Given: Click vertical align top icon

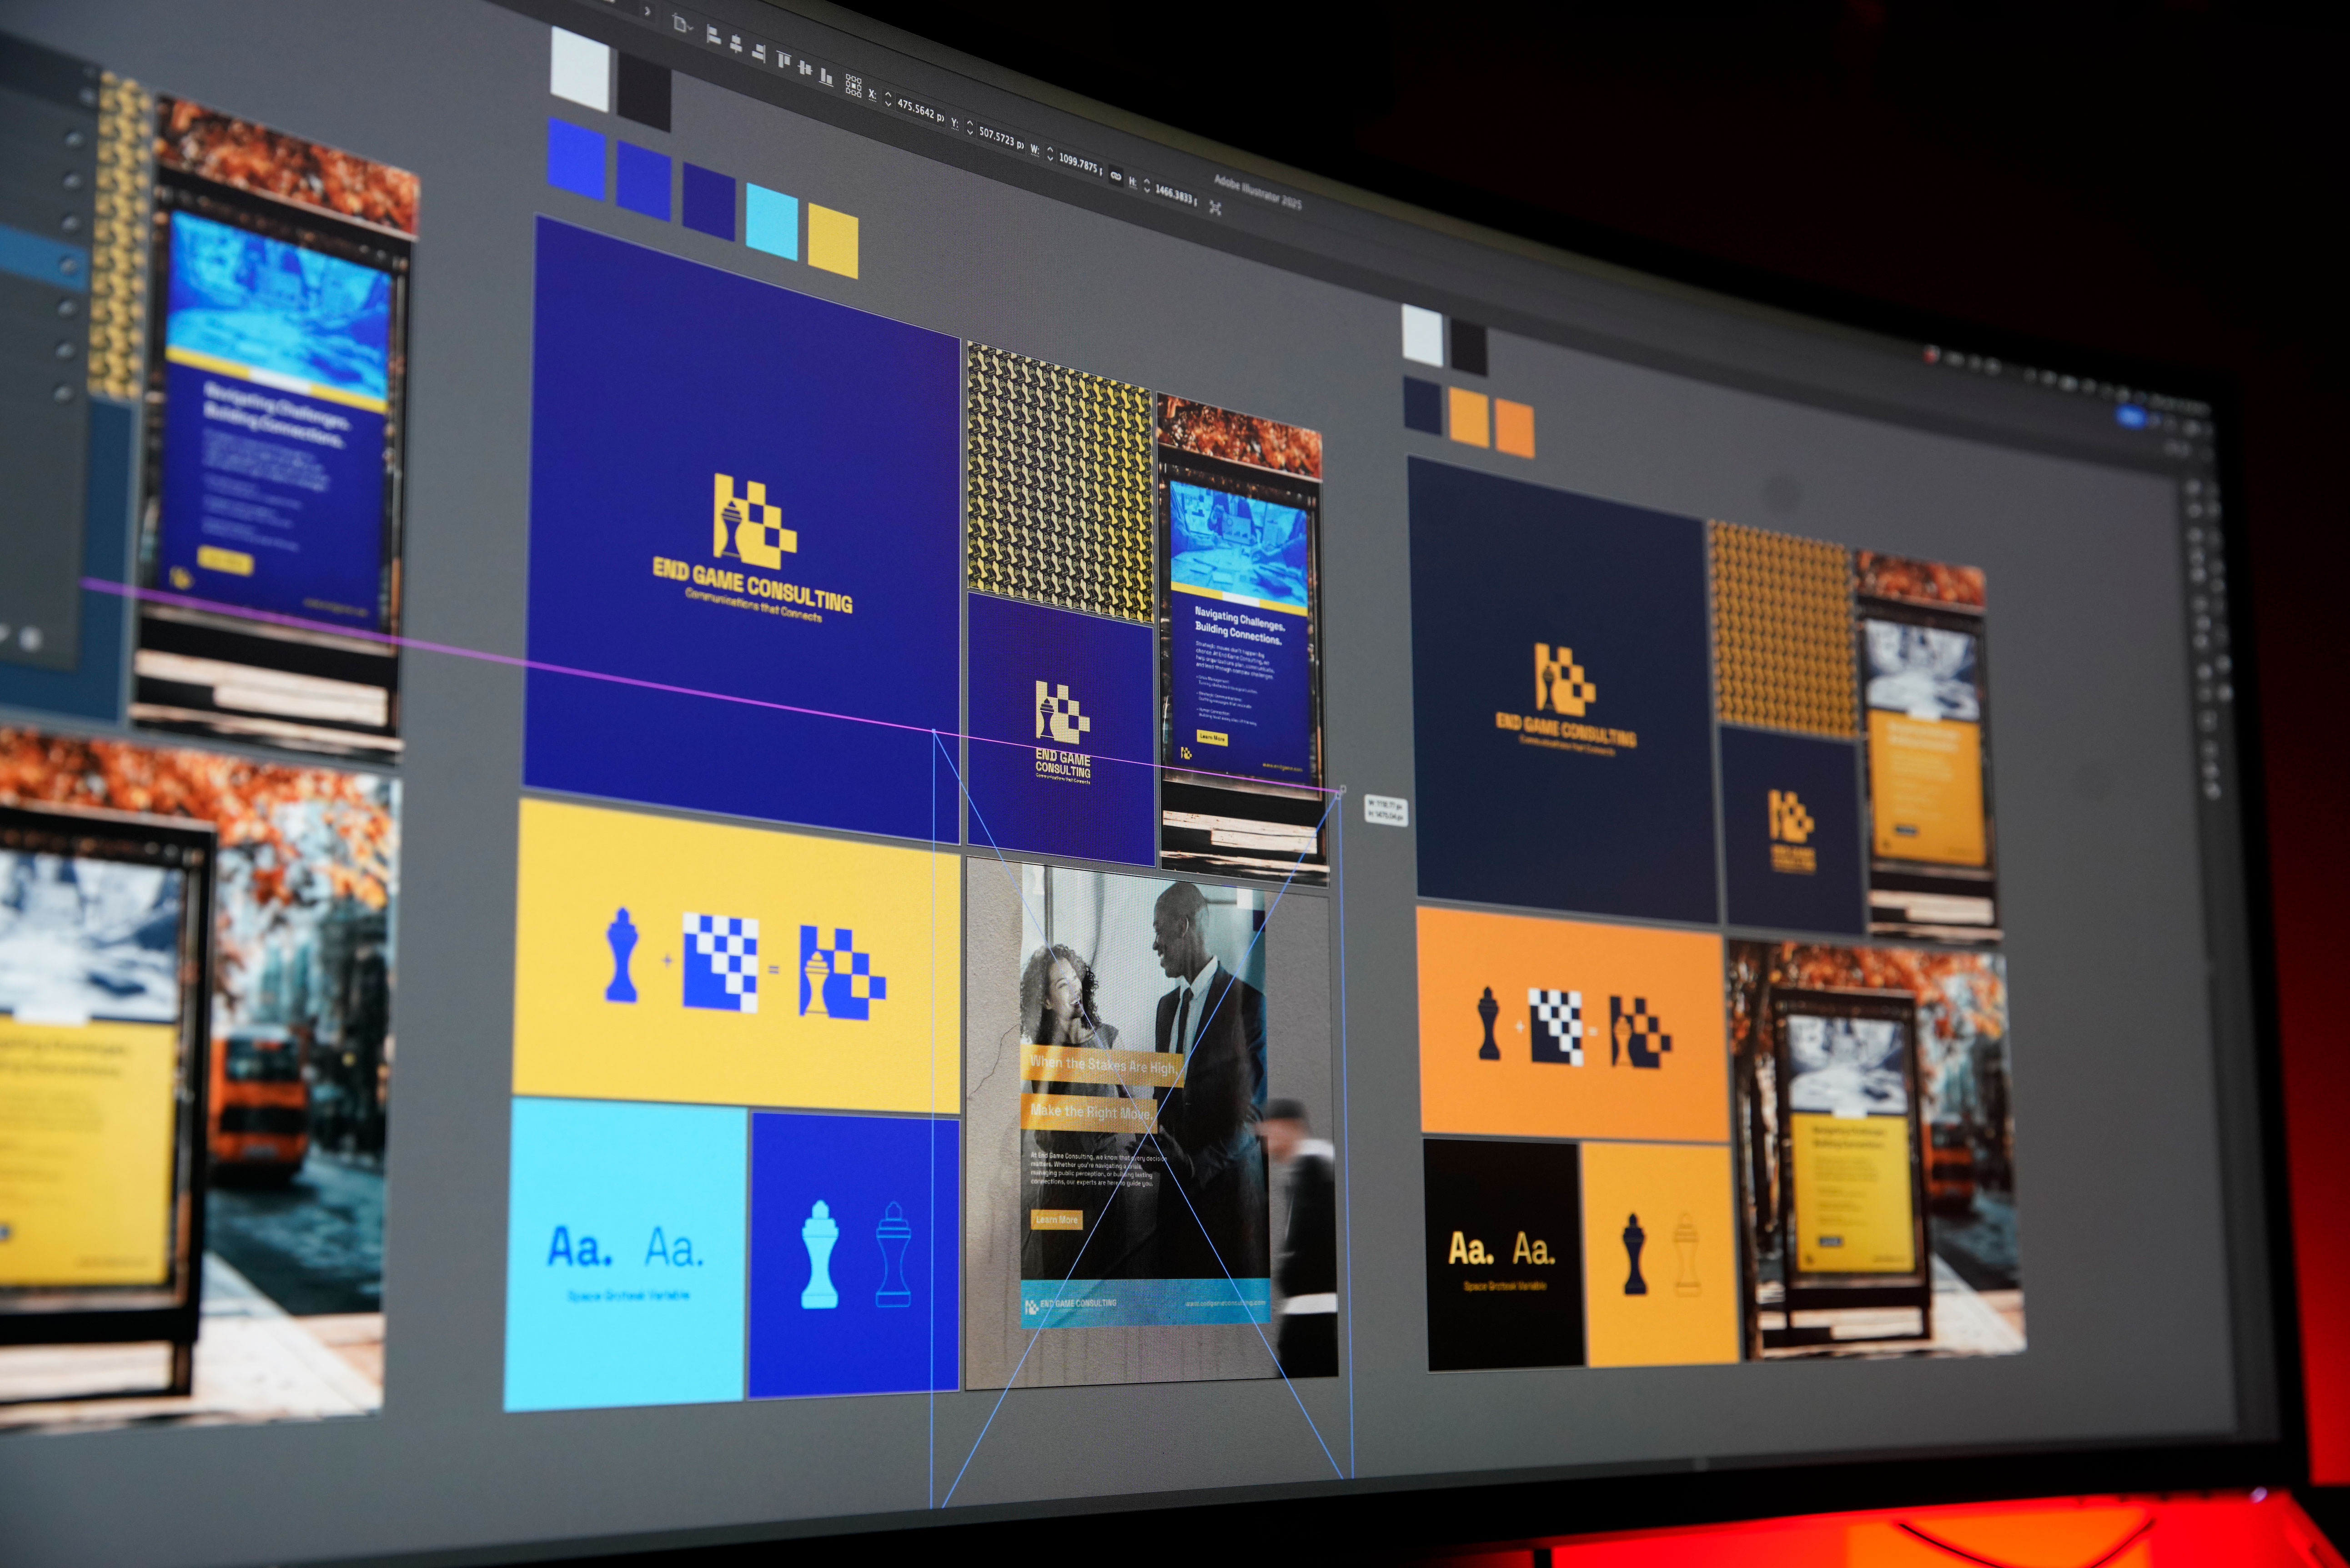Looking at the screenshot, I should 784,59.
